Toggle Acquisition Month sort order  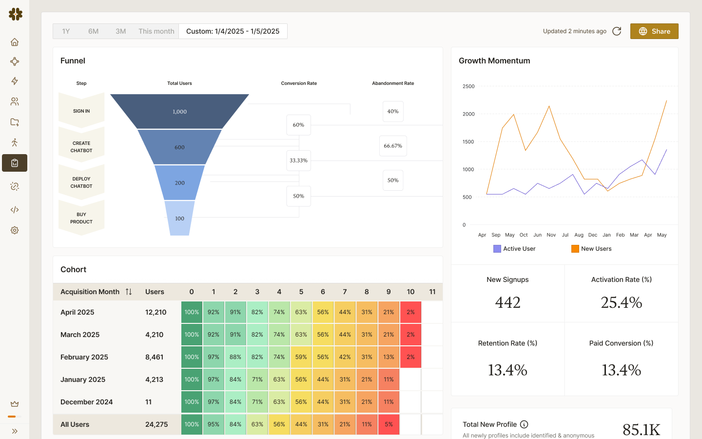click(x=128, y=291)
